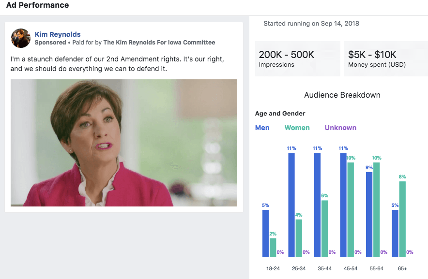Image resolution: width=428 pixels, height=279 pixels.
Task: Click the green Women bar for 45-54
Action: [x=351, y=209]
